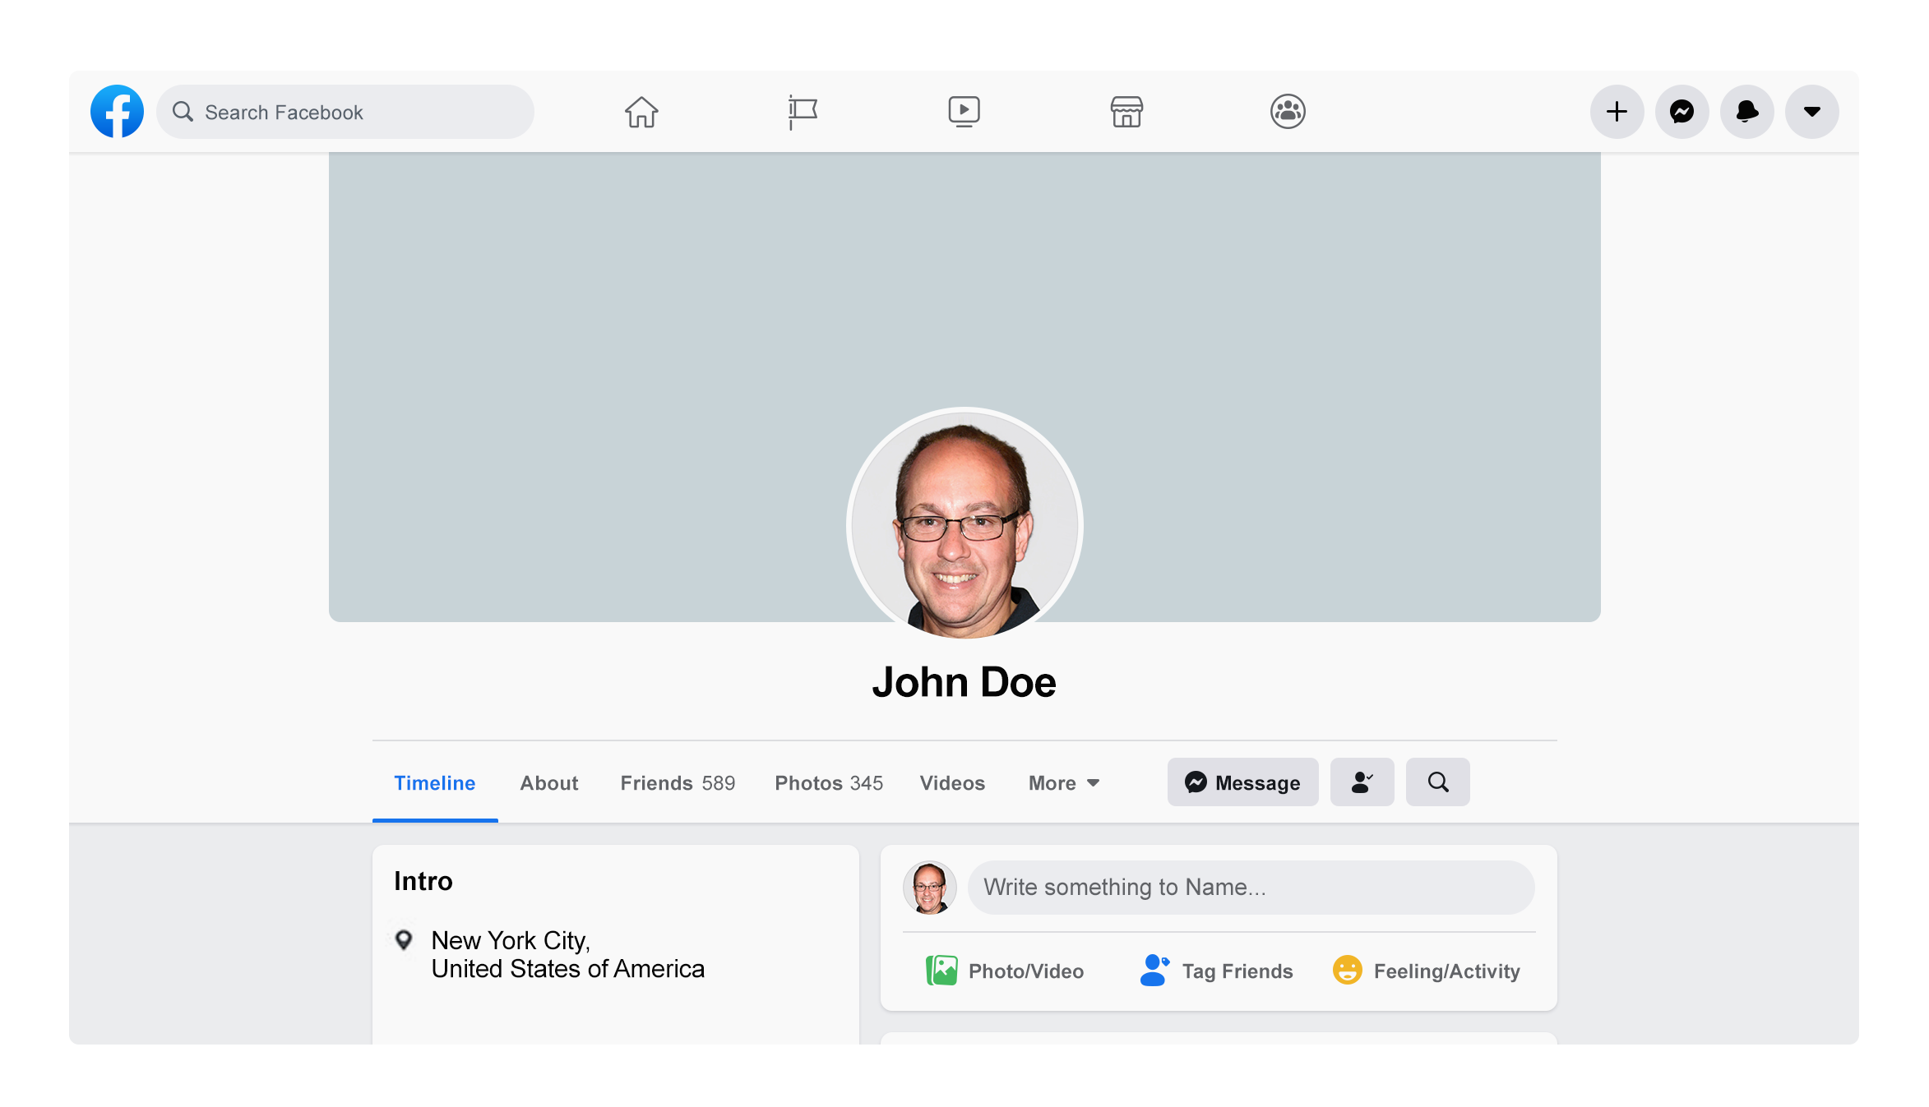The width and height of the screenshot is (1929, 1107).
Task: Click the profile search icon button
Action: tap(1437, 782)
